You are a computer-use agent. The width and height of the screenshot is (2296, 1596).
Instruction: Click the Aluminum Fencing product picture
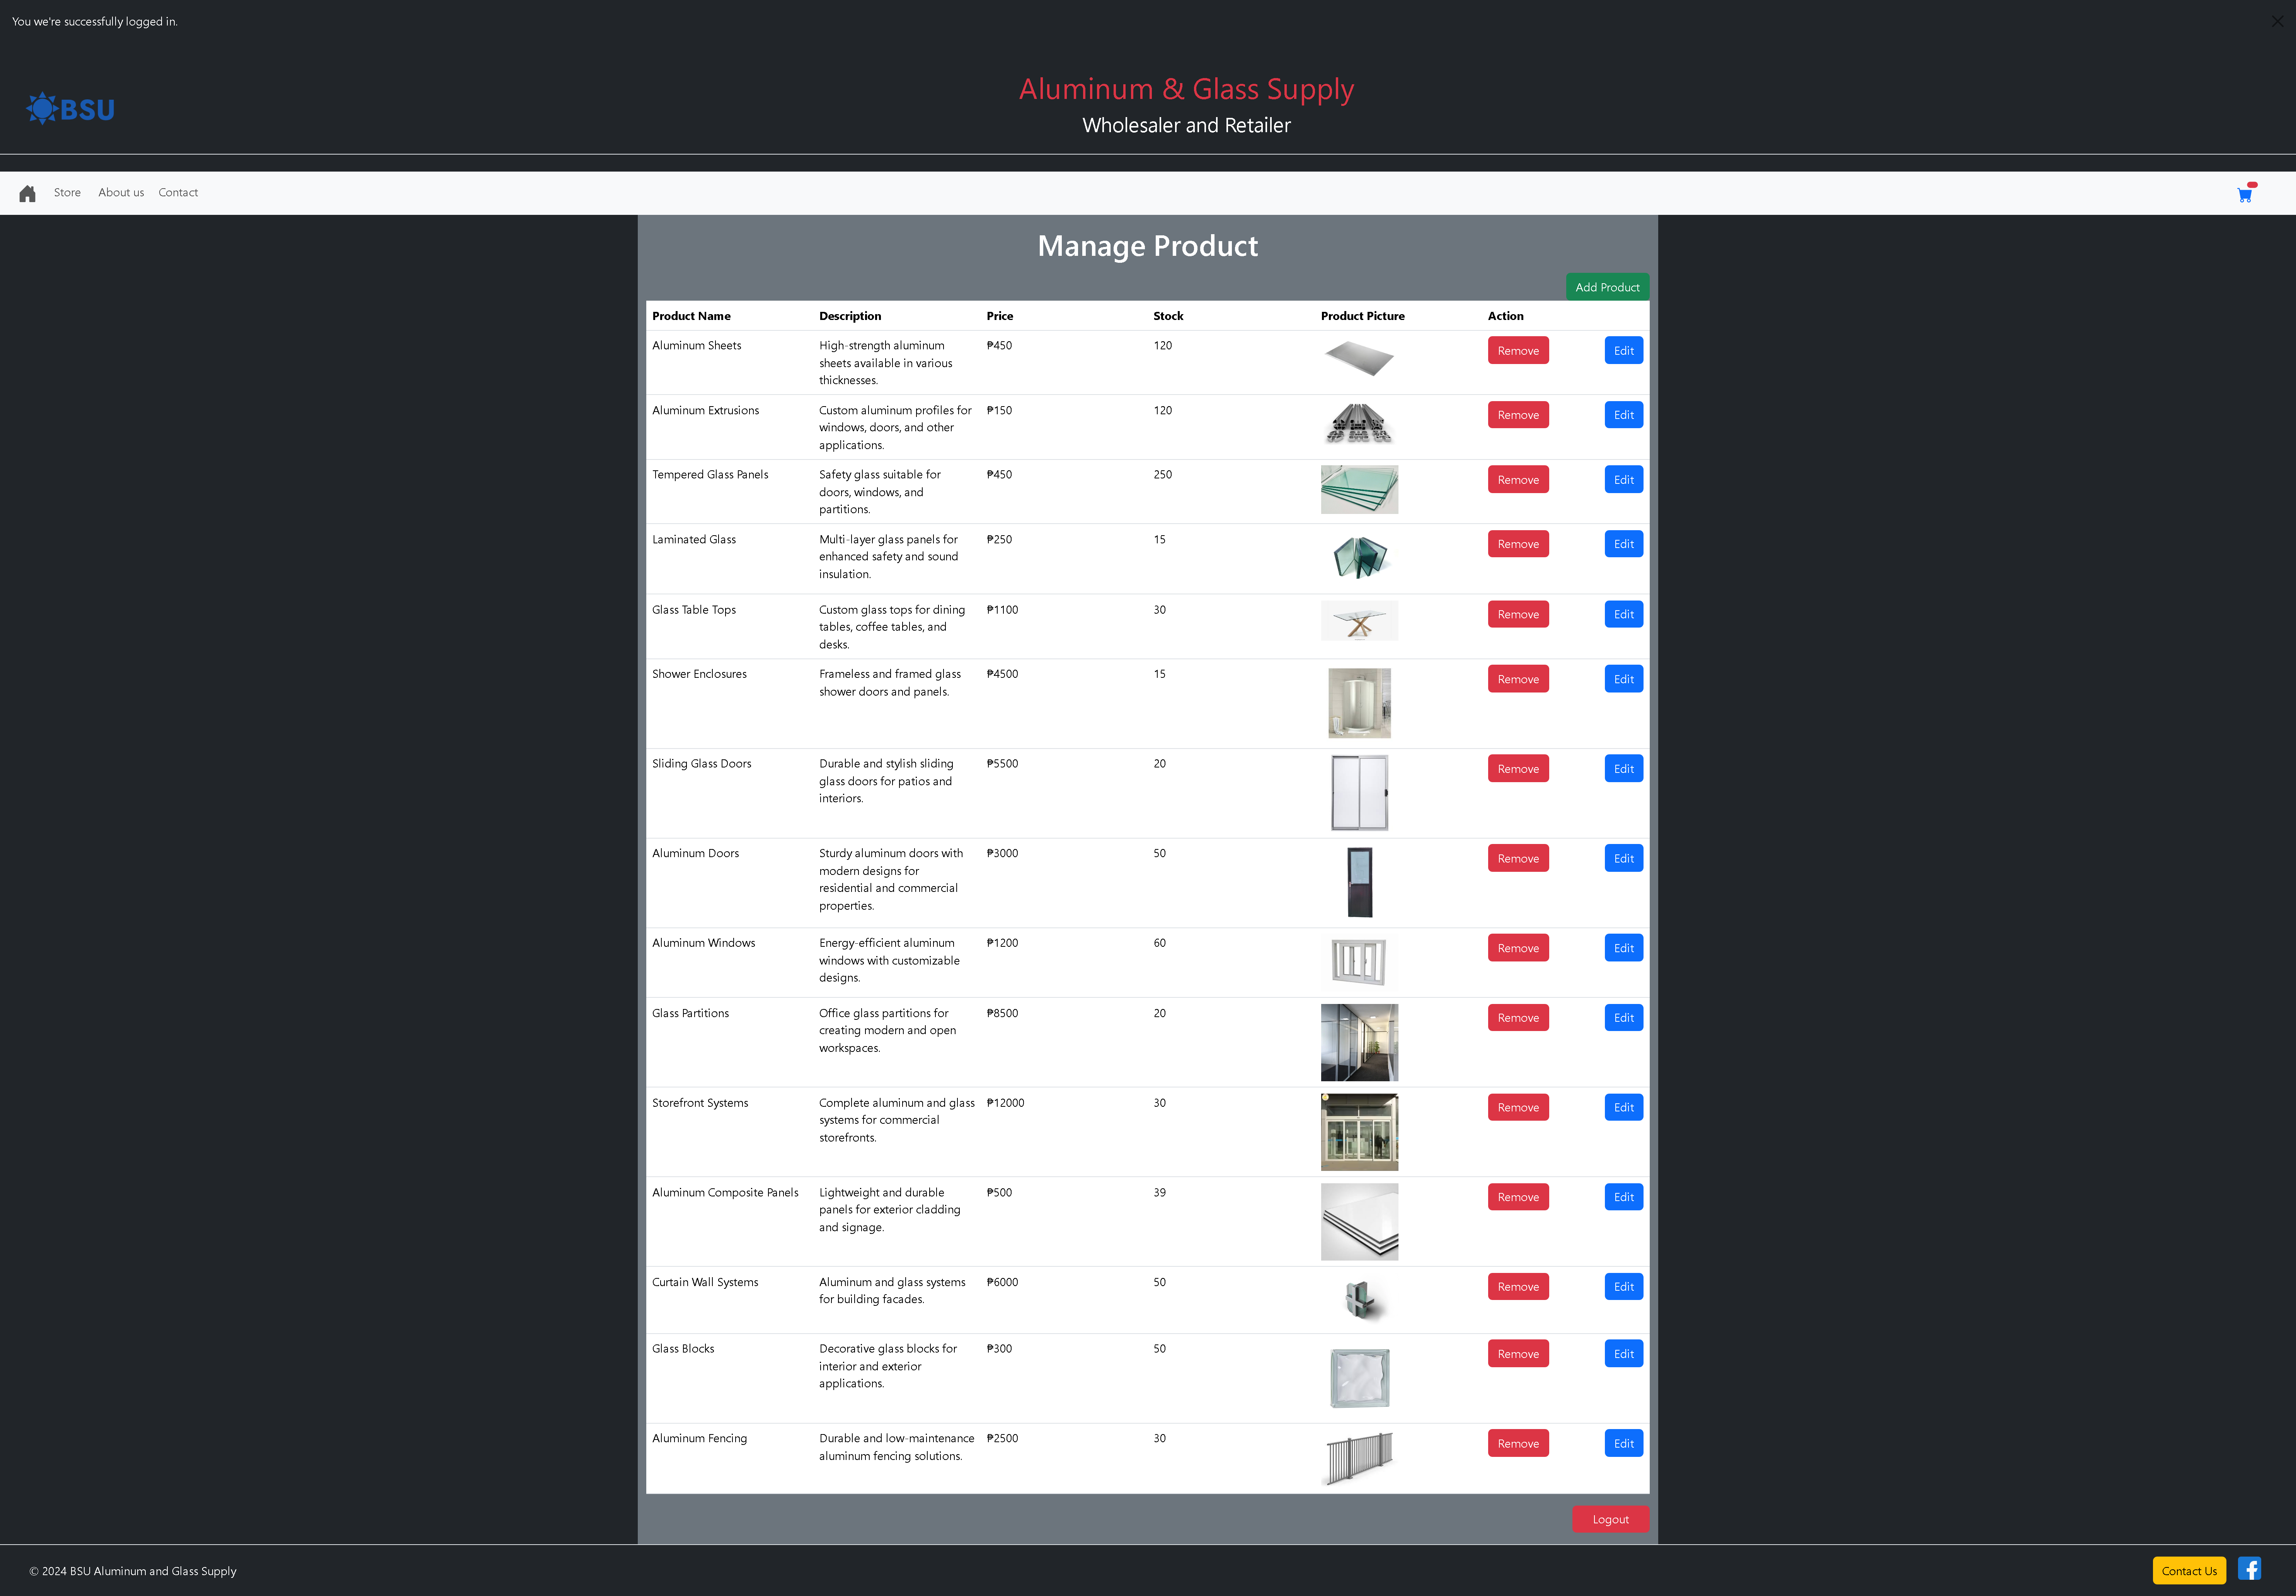pyautogui.click(x=1359, y=1459)
